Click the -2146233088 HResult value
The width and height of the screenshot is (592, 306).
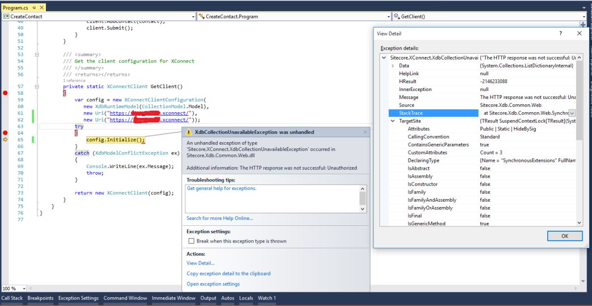tap(493, 82)
